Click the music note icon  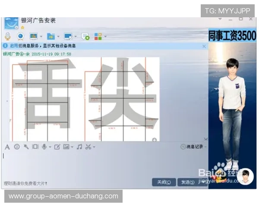point(79,147)
